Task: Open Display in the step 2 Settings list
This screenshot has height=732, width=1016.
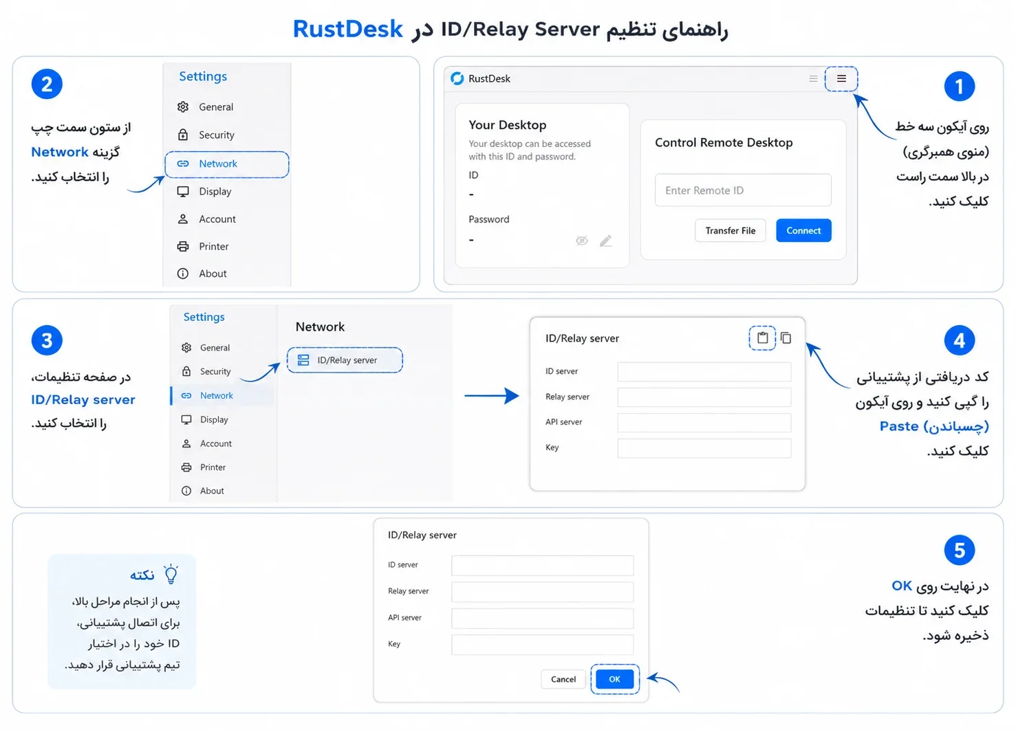Action: point(227,192)
